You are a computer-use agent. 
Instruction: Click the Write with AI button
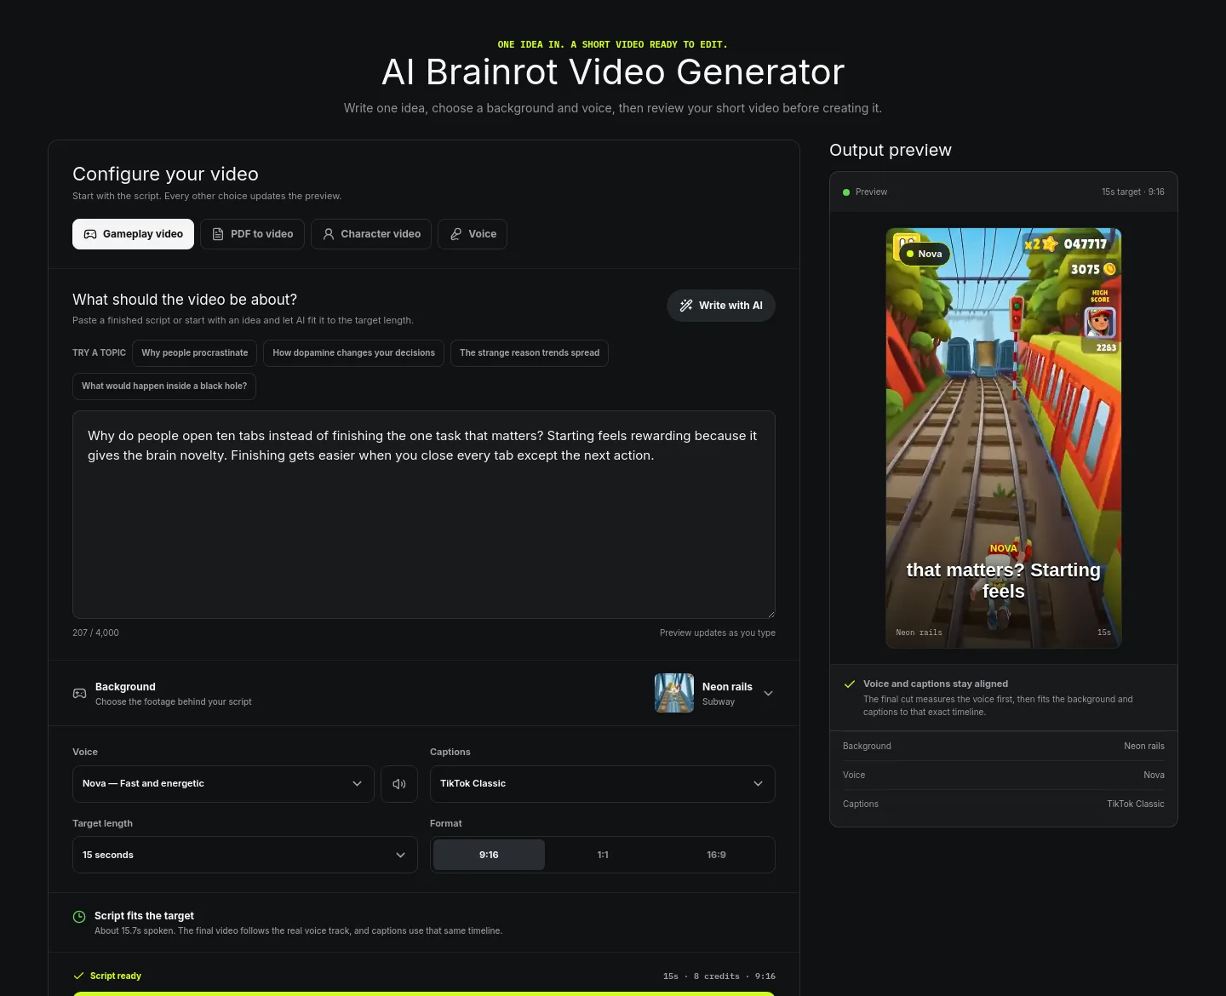[721, 306]
